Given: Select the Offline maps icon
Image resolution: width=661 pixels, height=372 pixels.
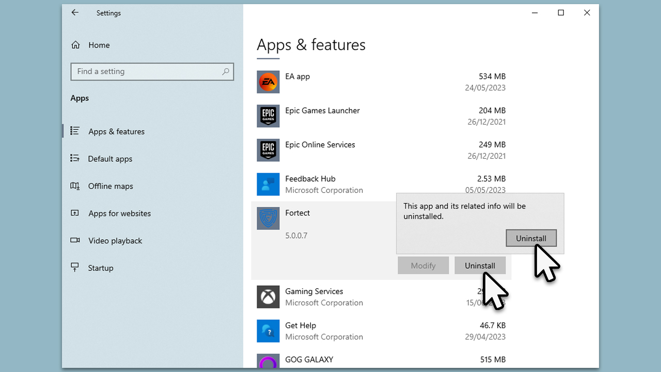Looking at the screenshot, I should pyautogui.click(x=75, y=186).
